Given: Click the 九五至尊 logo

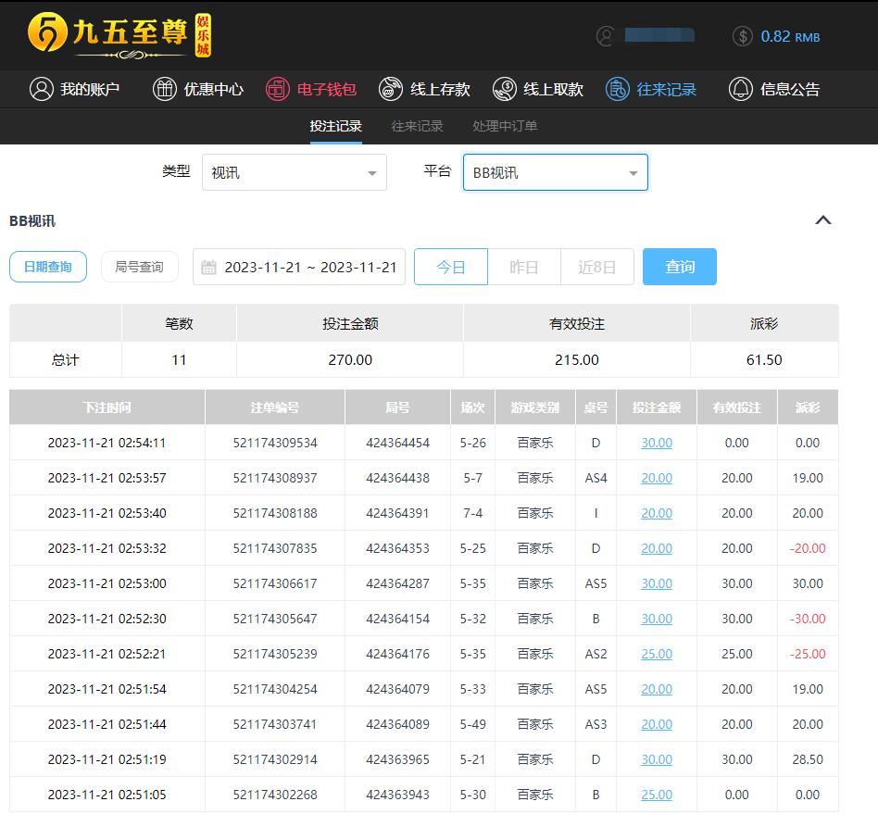Looking at the screenshot, I should click(119, 34).
